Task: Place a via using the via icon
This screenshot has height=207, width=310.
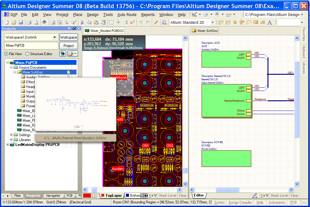Action: click(242, 22)
